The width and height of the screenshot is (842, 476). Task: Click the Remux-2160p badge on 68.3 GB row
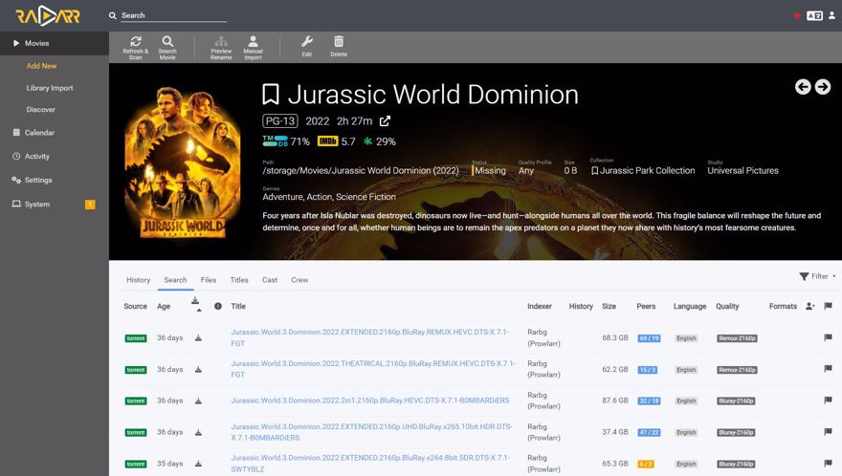[737, 338]
